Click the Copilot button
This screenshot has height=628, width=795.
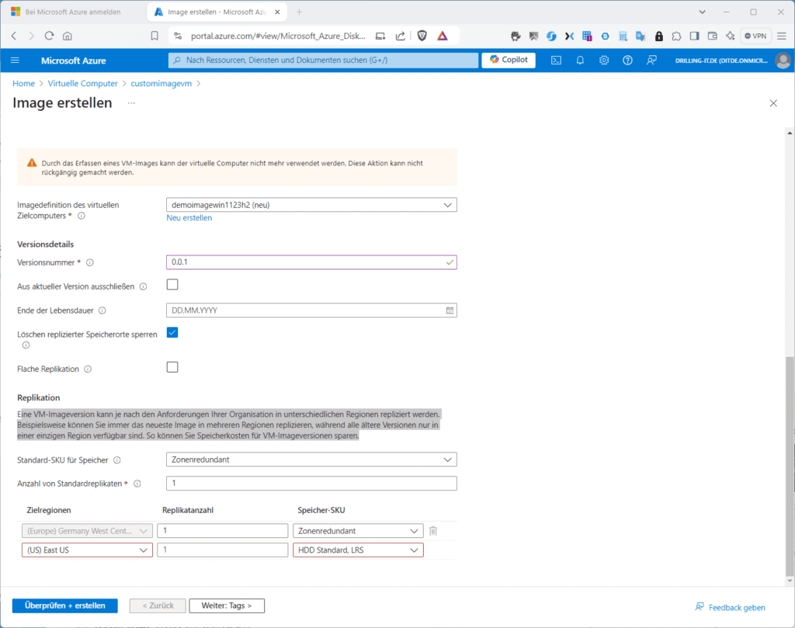509,60
